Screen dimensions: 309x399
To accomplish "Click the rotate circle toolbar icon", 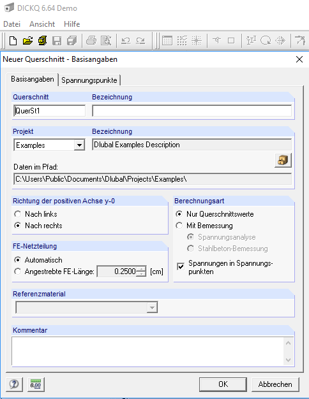I will [x=266, y=41].
